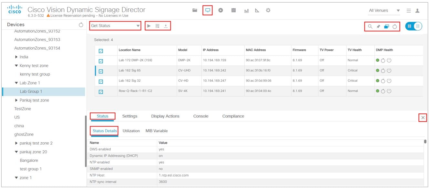Open the calendar grid icon in top navigation
Screen dimensions: 430x189
tap(233, 10)
